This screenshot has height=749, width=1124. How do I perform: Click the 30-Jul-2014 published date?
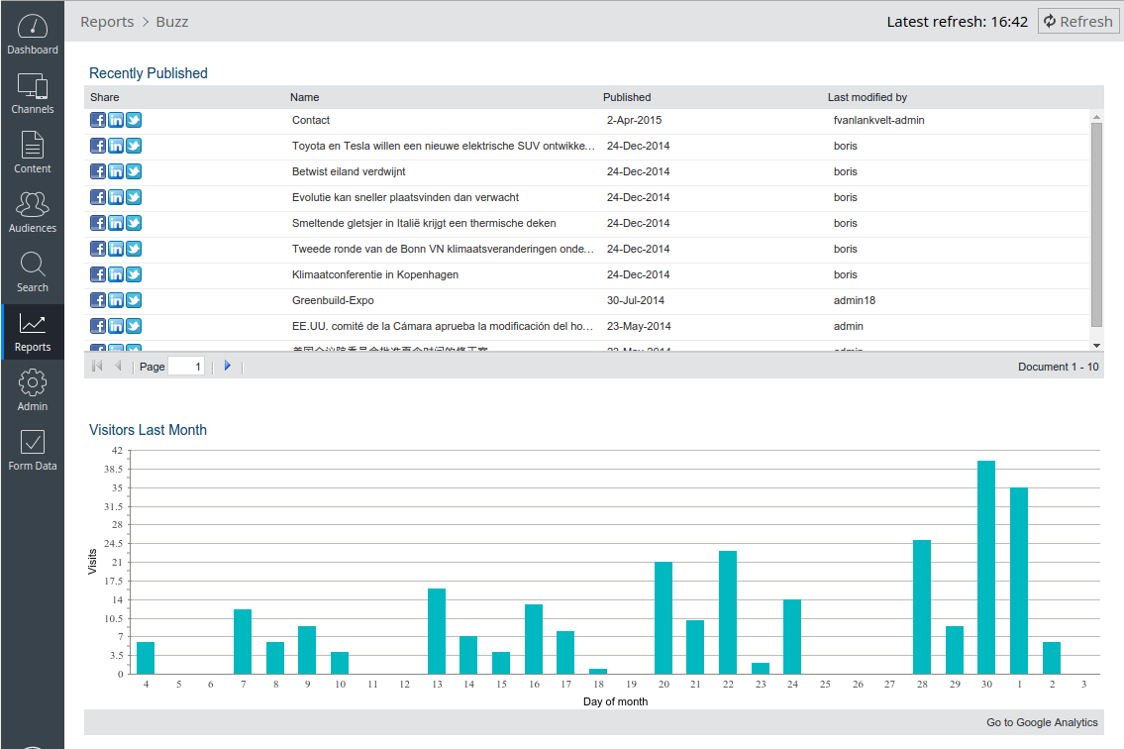635,301
